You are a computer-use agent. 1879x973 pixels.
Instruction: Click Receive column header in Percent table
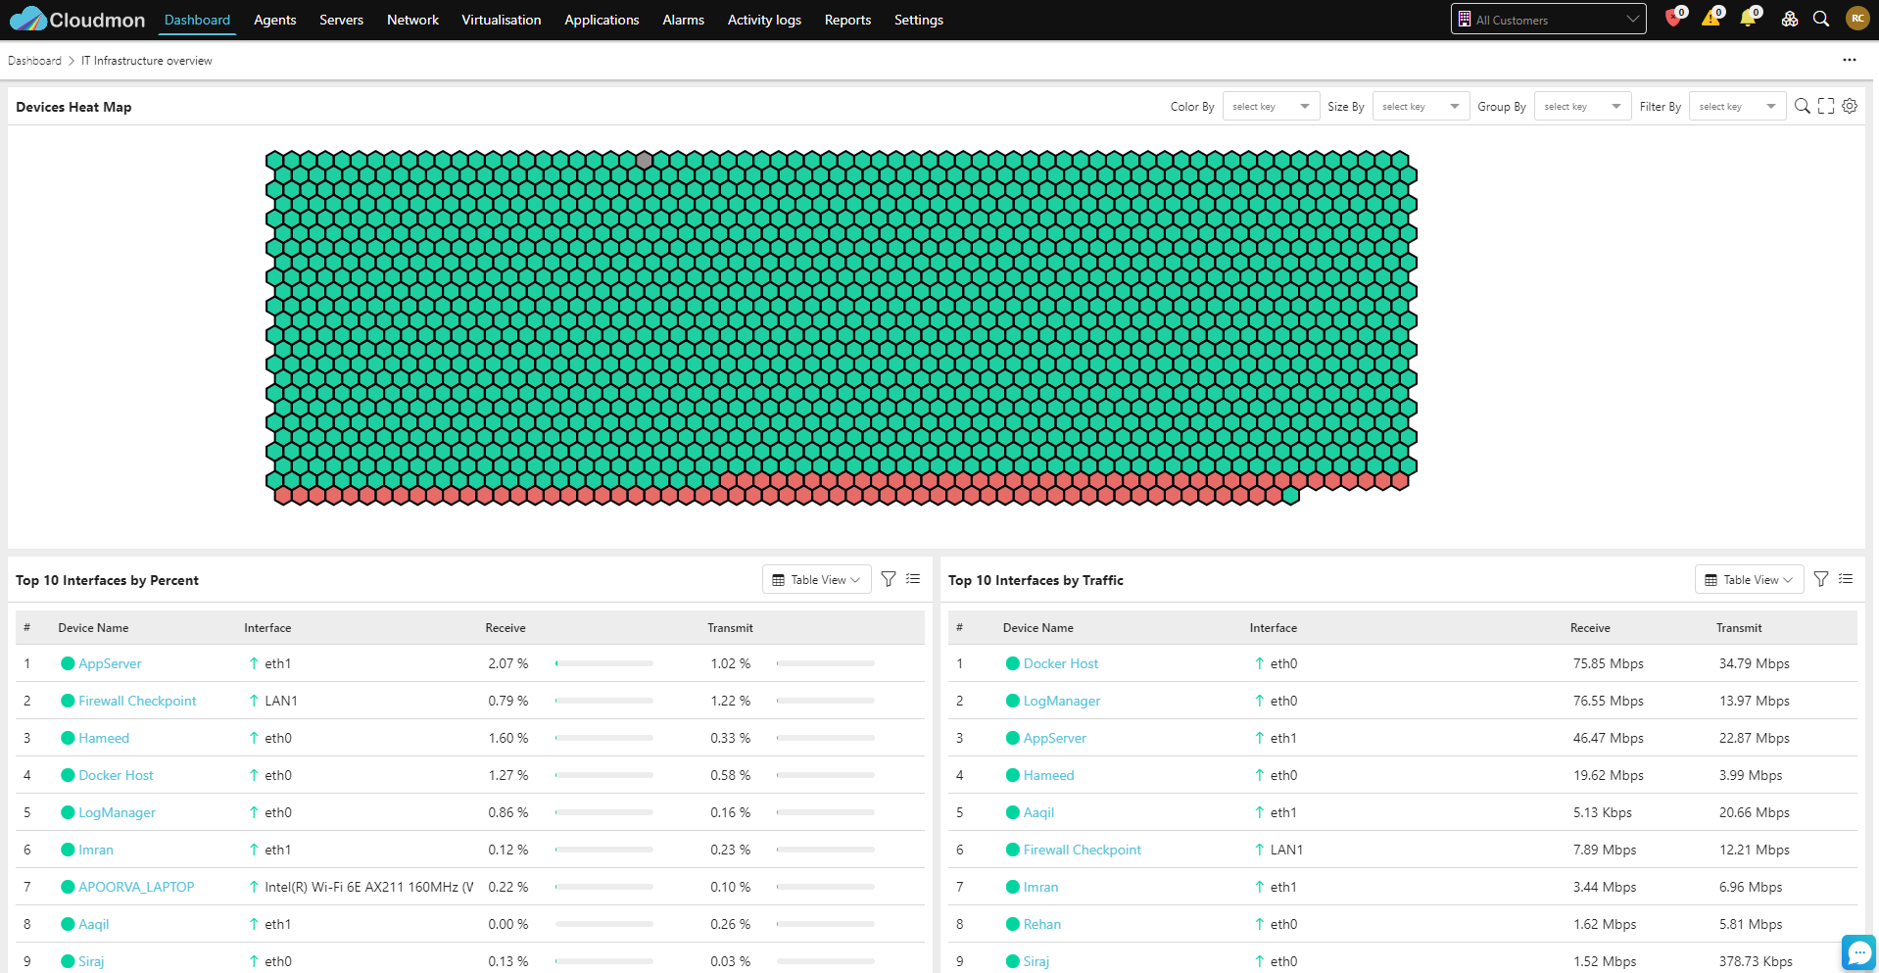(506, 628)
